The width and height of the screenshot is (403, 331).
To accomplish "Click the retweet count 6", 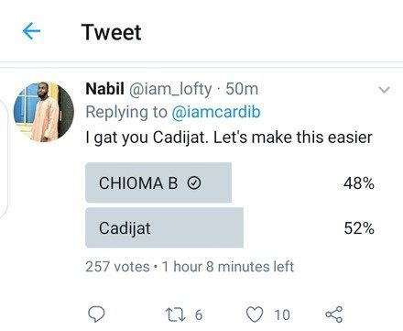I will [x=199, y=314].
